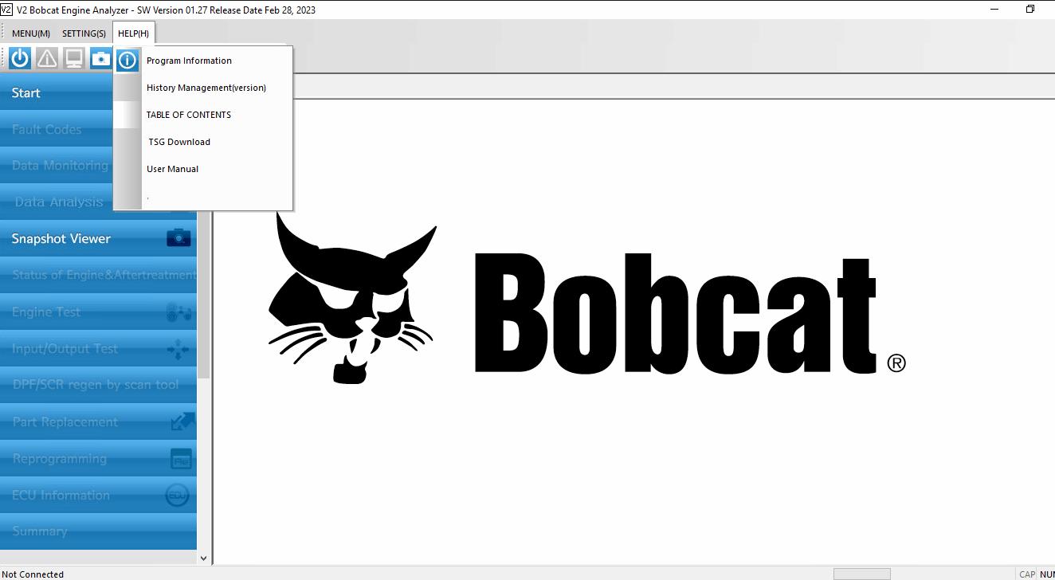The width and height of the screenshot is (1055, 580).
Task: Capture a snapshot using the camera toolbar icon
Action: point(100,57)
